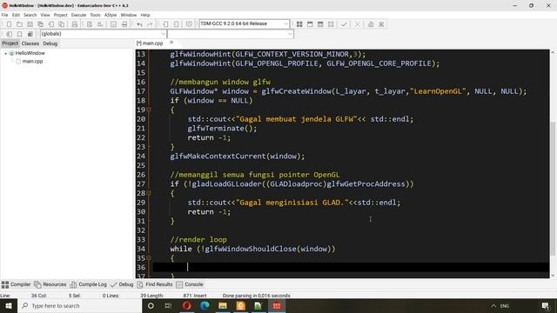Open the Tools menu
This screenshot has width=557, height=313.
tap(95, 15)
